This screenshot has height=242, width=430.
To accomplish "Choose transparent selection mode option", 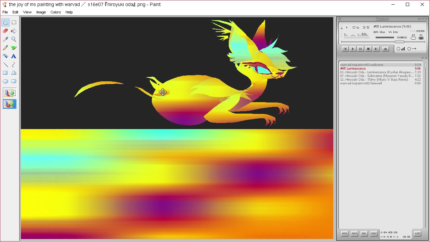I will pyautogui.click(x=10, y=104).
